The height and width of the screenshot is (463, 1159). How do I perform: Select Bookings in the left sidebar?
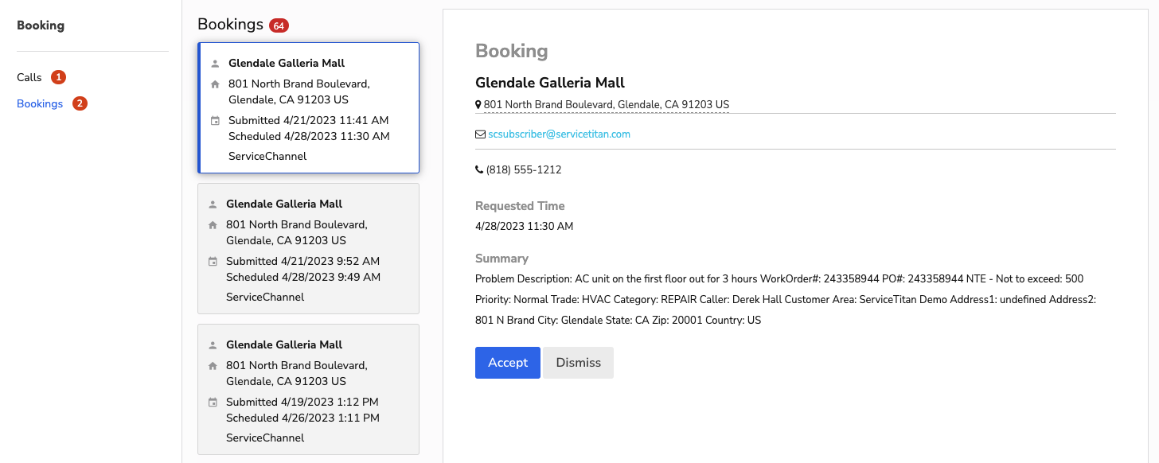tap(40, 103)
